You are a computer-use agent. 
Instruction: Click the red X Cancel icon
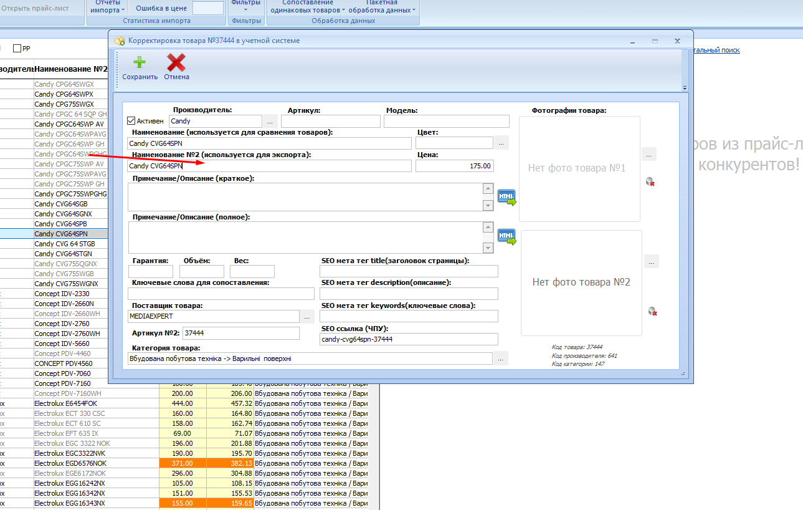(176, 62)
